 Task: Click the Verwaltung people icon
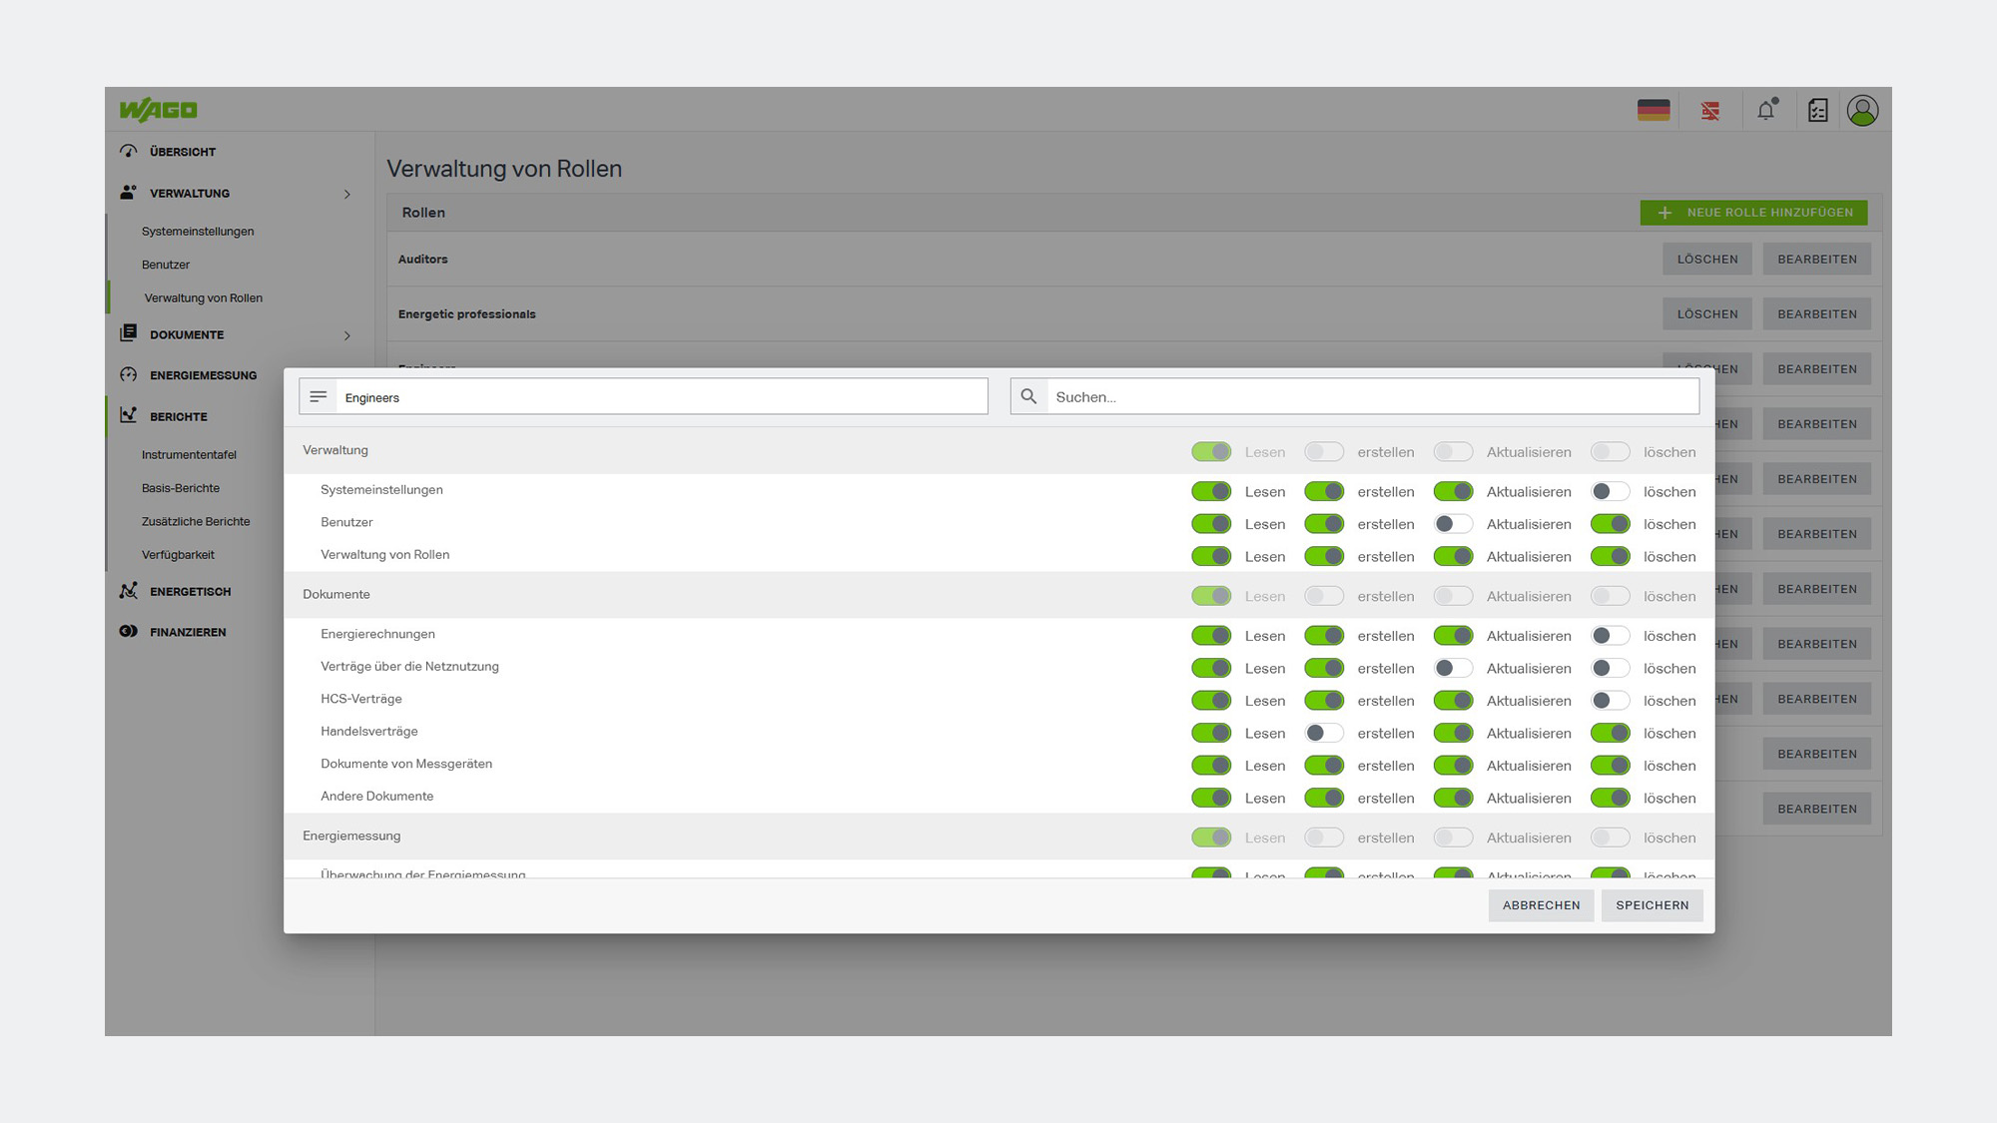(129, 193)
